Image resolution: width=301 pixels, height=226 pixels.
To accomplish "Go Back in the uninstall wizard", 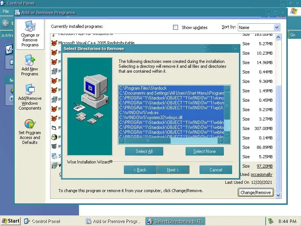I will [140, 170].
